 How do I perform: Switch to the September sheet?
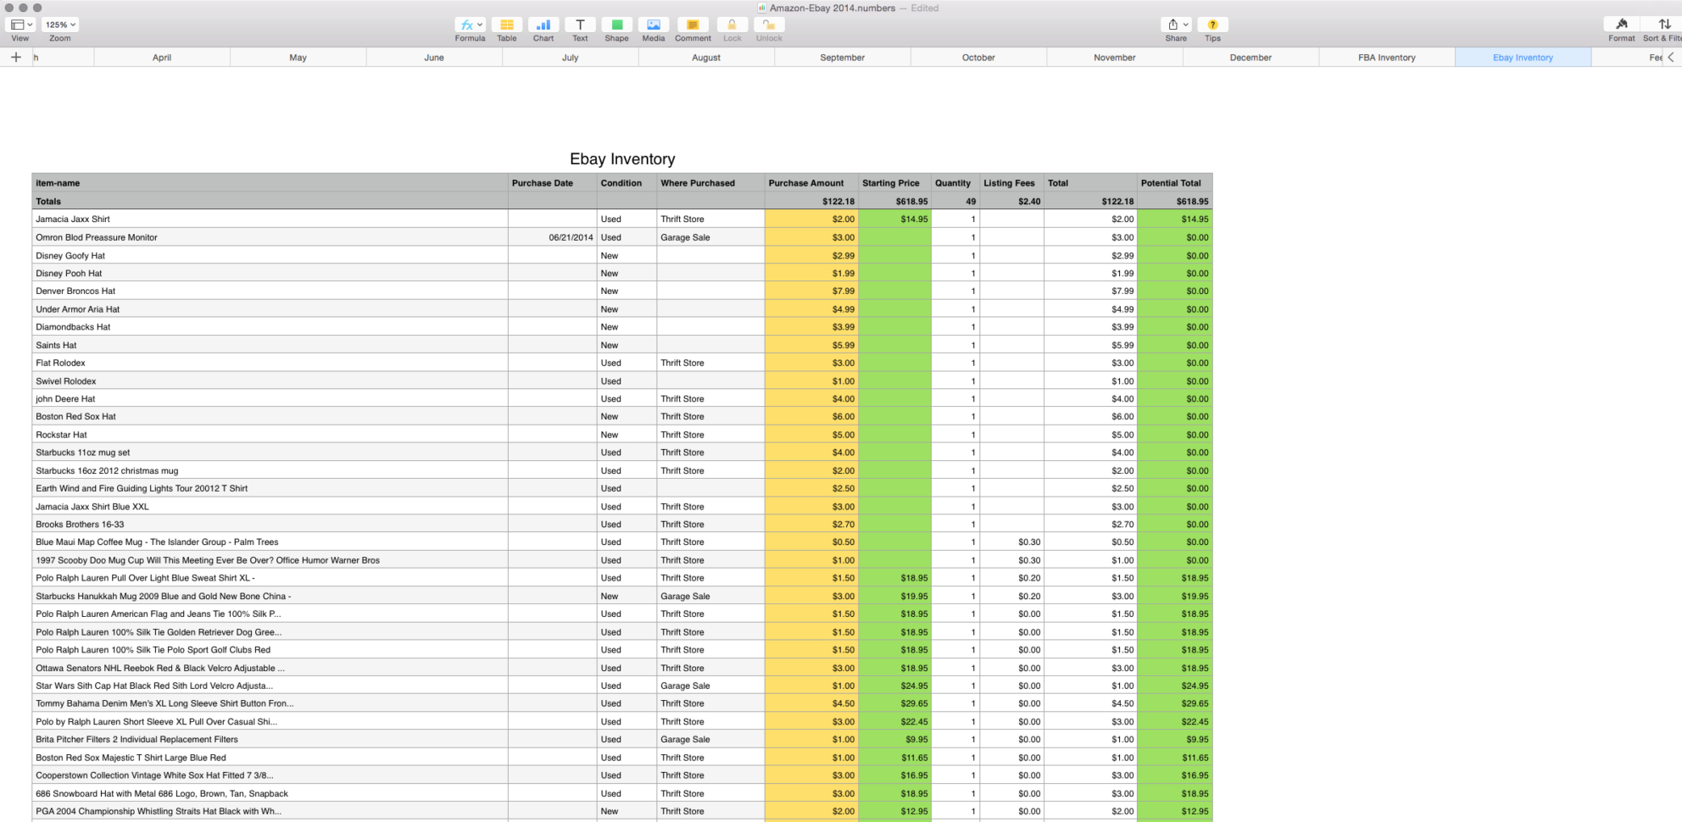[x=842, y=57]
